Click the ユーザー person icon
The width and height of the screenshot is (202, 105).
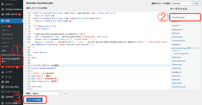[x=3, y=72]
